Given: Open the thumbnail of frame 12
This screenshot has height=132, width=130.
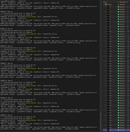Looking at the screenshot, I should pyautogui.click(x=108, y=36).
